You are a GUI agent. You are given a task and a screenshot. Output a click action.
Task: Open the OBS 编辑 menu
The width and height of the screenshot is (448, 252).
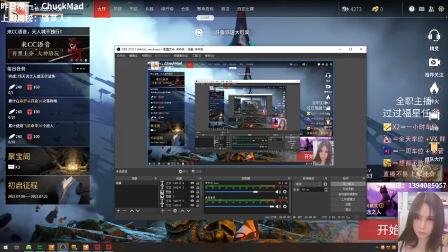tap(133, 55)
